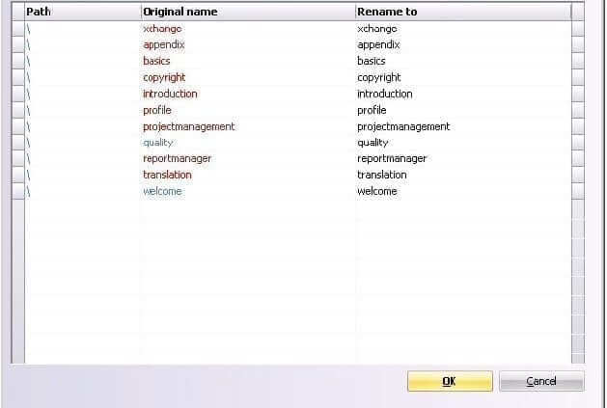Click the row header beside xchange
Screen dimensions: 607x408
click(17, 29)
